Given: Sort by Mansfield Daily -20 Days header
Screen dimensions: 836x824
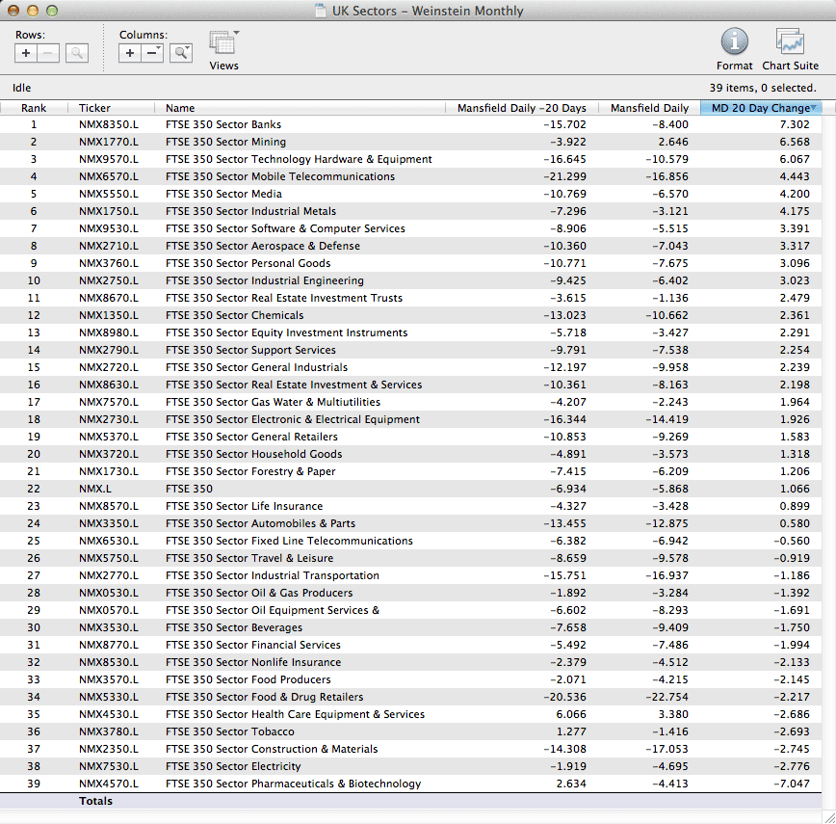Looking at the screenshot, I should 521,108.
